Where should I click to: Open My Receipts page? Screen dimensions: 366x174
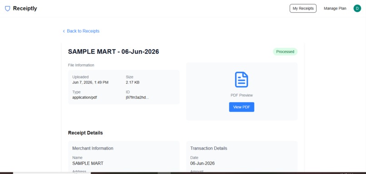pos(303,9)
